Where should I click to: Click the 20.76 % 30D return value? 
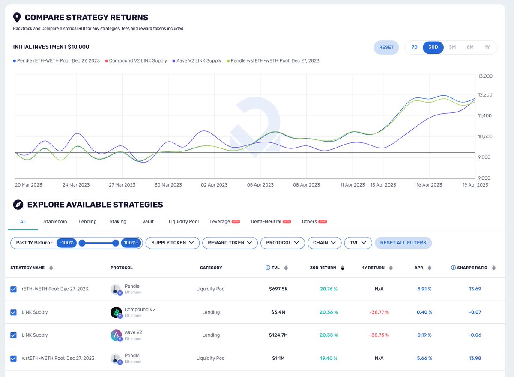click(329, 289)
